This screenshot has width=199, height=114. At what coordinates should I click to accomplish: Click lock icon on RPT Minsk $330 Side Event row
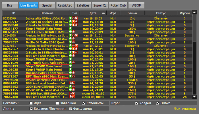(73, 62)
